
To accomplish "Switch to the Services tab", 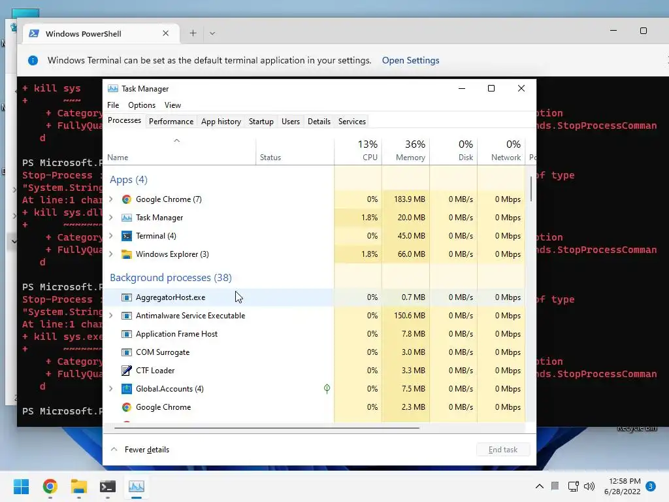I will coord(352,122).
